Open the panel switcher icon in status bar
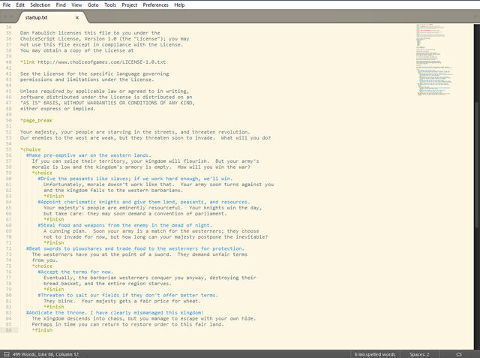This screenshot has width=480, height=358. [x=6, y=354]
